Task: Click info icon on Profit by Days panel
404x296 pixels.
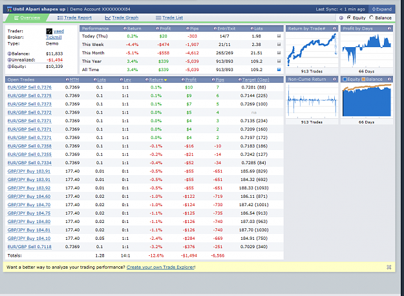Action: coord(389,28)
